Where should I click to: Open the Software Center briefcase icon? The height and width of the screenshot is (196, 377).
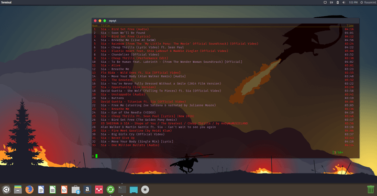75,190
